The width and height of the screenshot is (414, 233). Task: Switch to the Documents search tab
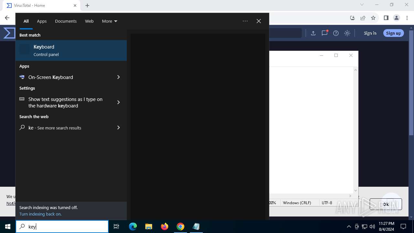(66, 21)
